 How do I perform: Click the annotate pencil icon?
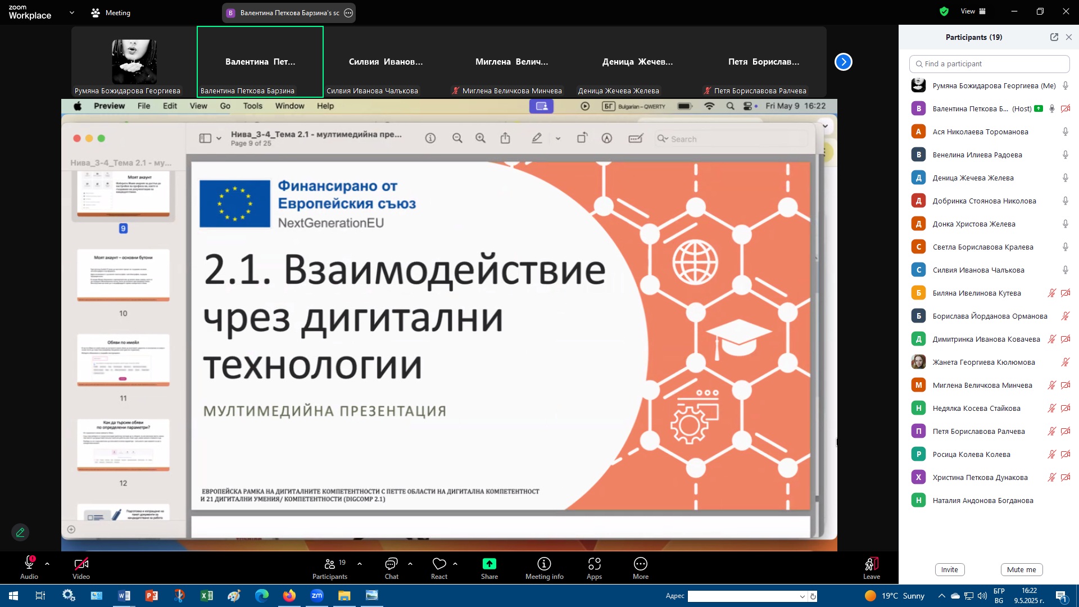[x=20, y=532]
